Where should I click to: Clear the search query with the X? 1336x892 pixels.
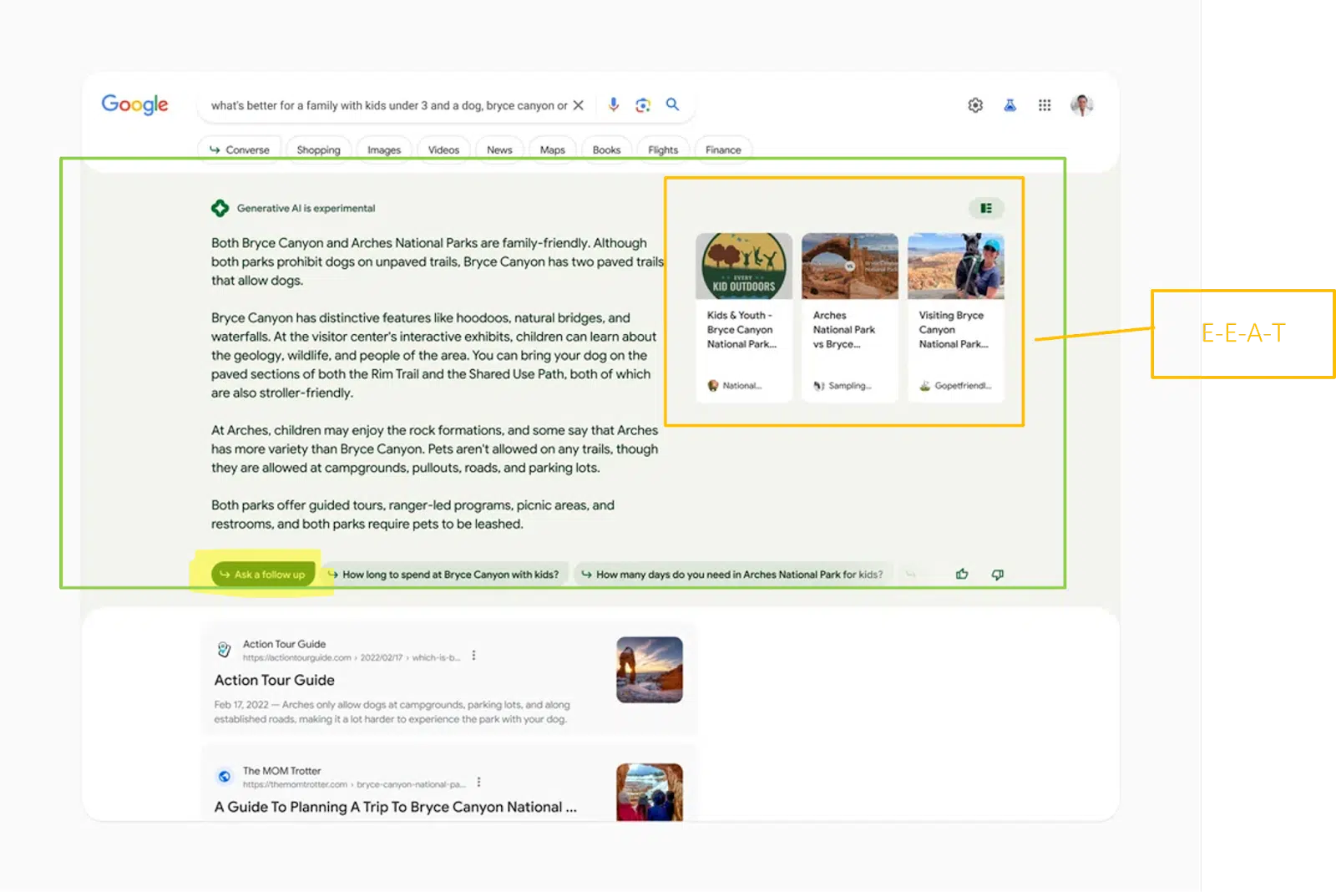(x=578, y=105)
